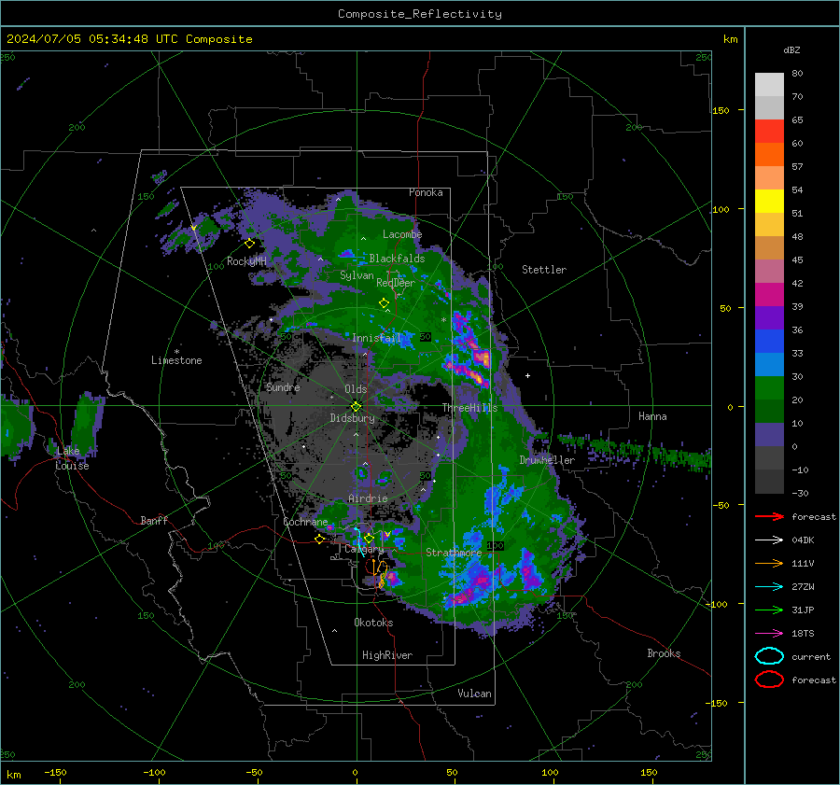Click the Strathmore label
840x785 pixels.
tap(454, 553)
